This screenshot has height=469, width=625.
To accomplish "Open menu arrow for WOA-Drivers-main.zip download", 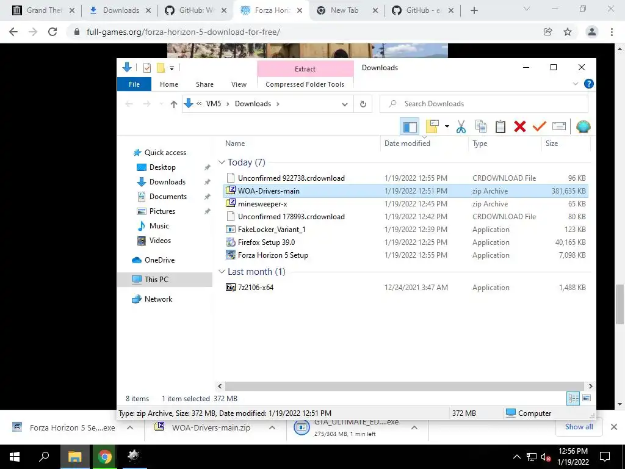I will tap(272, 427).
